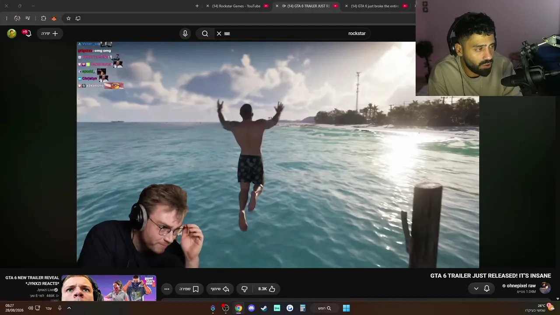Dislike the video with thumbs down
Image resolution: width=560 pixels, height=315 pixels.
coord(245,289)
